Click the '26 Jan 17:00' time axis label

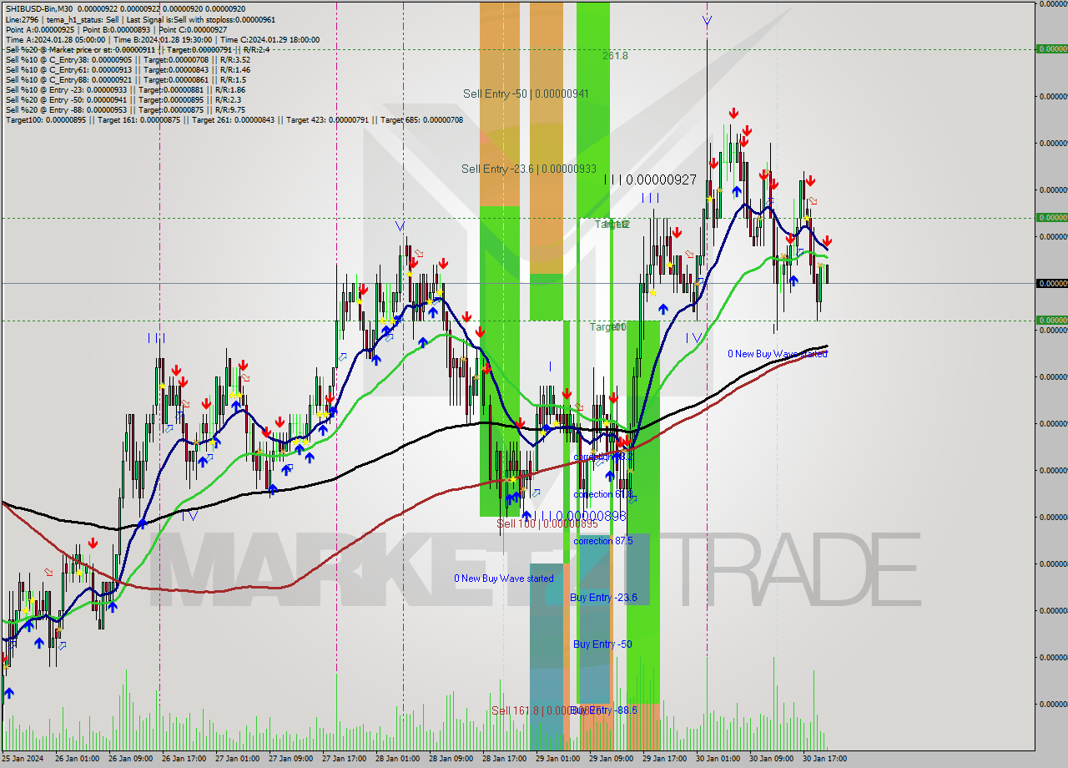(184, 759)
